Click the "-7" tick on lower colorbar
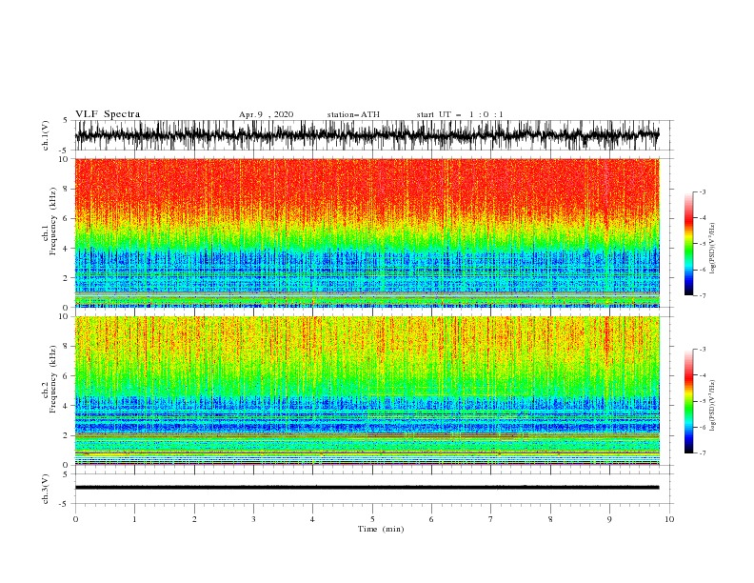Viewport: 754px width, 583px height. coord(702,453)
